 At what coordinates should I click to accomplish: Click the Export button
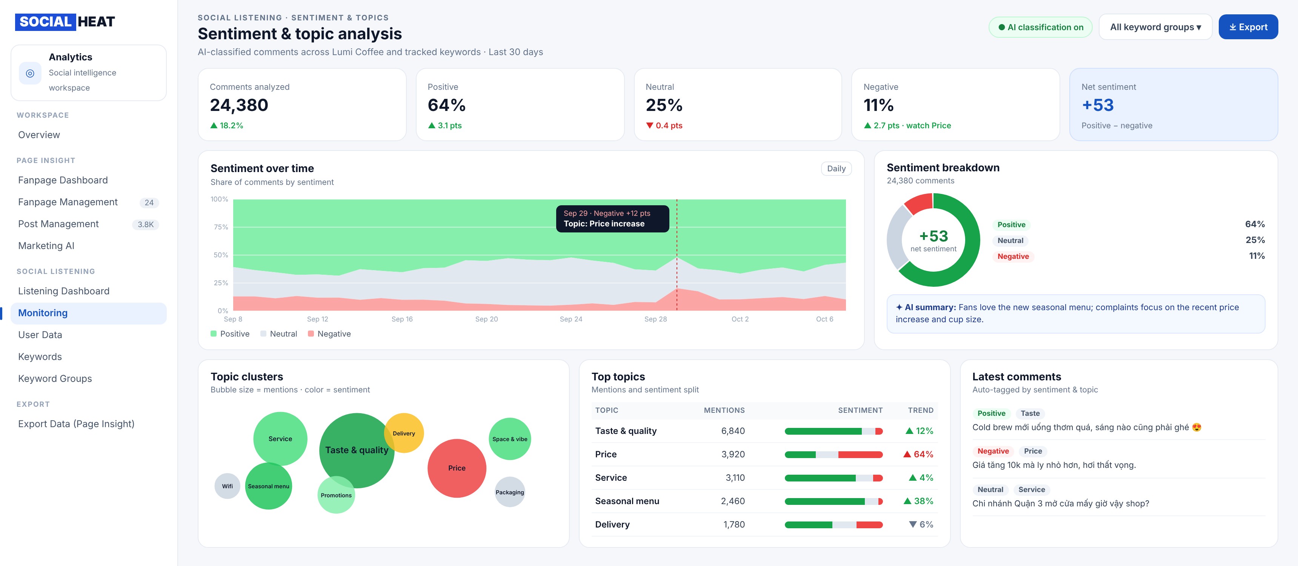point(1247,27)
